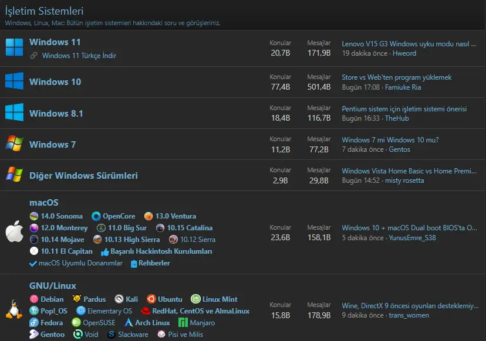Open the Windows 10 forum title
Screen dimensions: 486x341
[55, 81]
